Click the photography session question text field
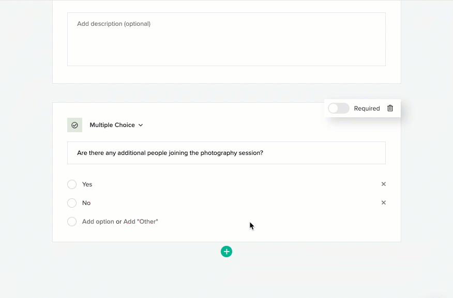Viewport: 453px width, 298px height. click(x=226, y=153)
